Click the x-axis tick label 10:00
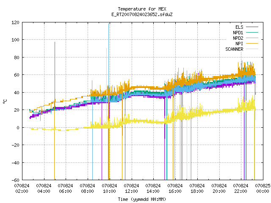Screen dimensions: 271x203 click(x=109, y=191)
